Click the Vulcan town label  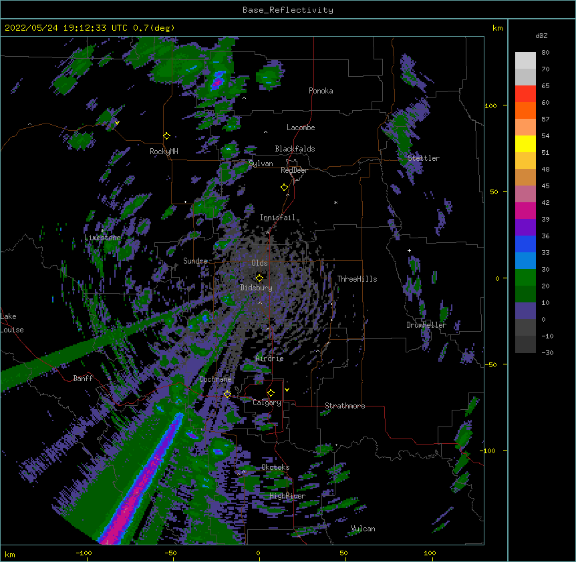click(363, 529)
